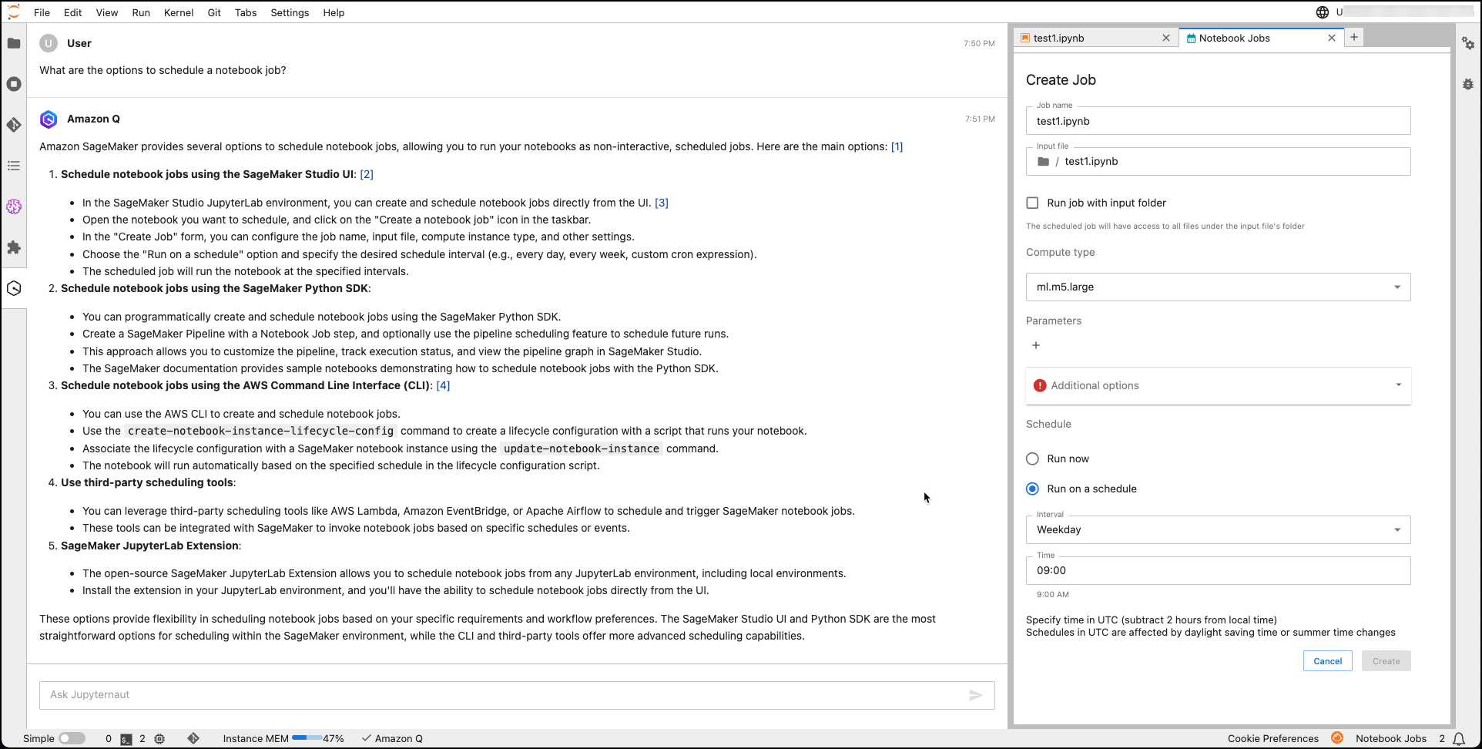Click the Create job button

pyautogui.click(x=1386, y=661)
